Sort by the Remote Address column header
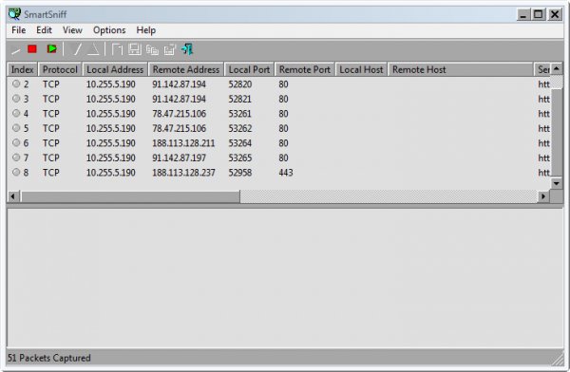The image size is (570, 372). (x=186, y=69)
